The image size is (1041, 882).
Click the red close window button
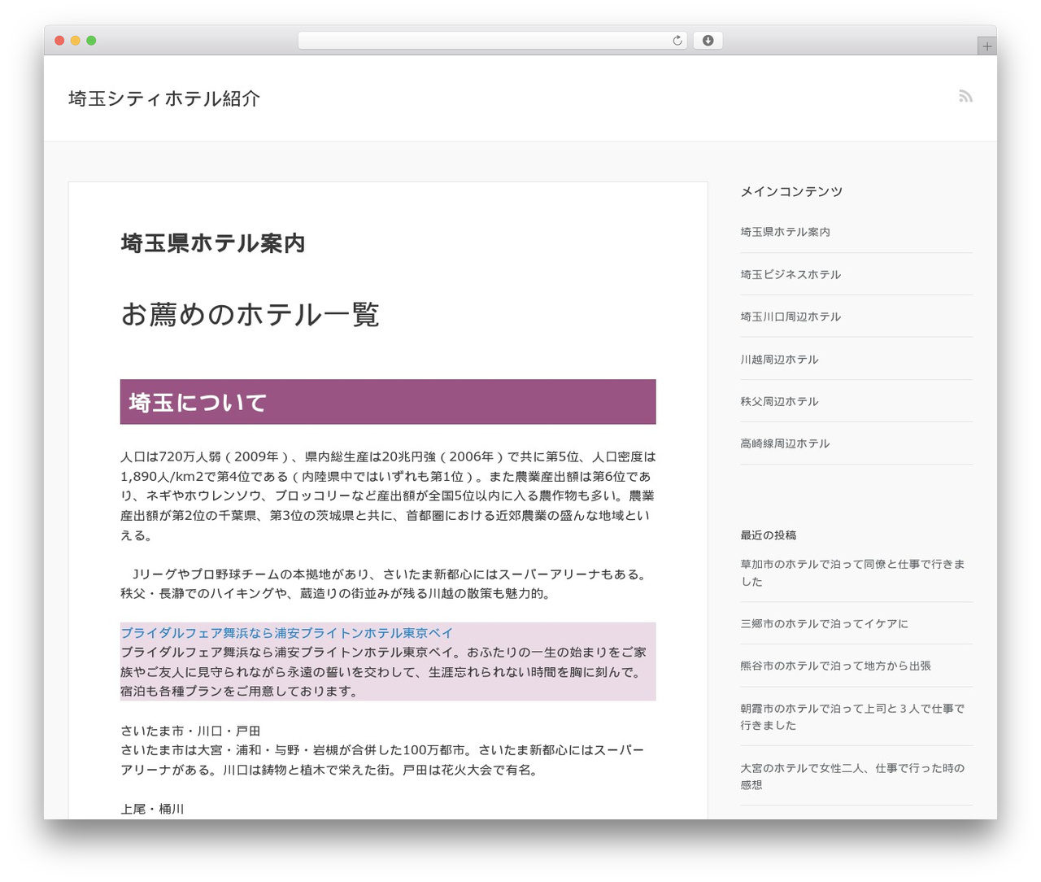[x=59, y=41]
